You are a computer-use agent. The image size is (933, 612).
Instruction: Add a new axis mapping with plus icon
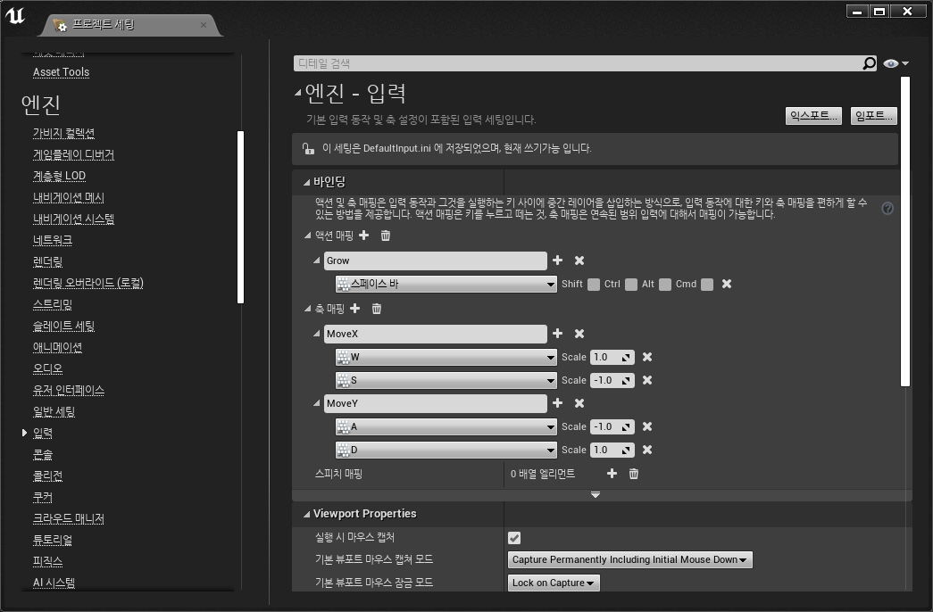(354, 308)
